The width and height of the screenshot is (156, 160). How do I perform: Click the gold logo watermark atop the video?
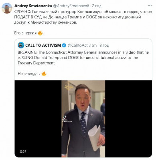68,86
